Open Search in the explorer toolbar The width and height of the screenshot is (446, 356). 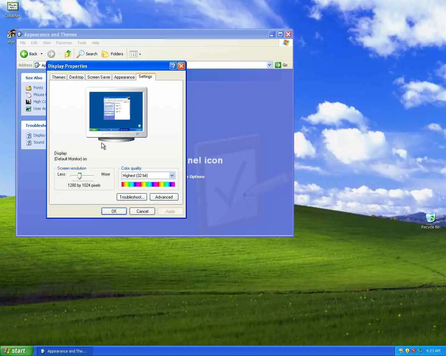coord(87,54)
